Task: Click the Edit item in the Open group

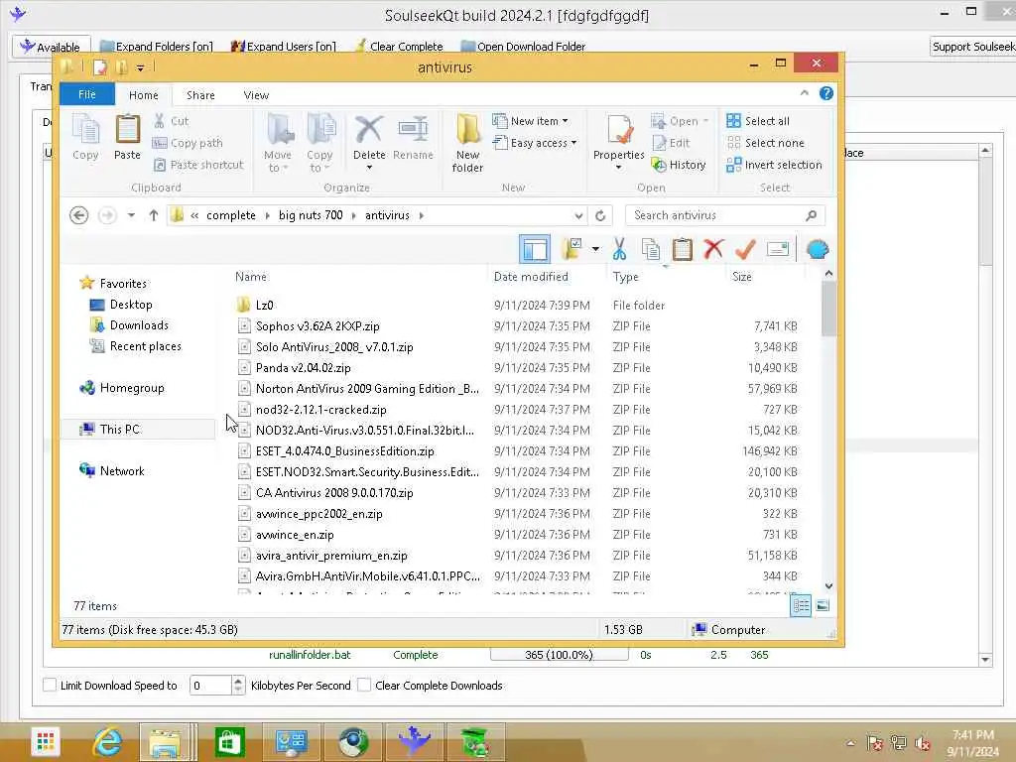Action: pos(672,143)
